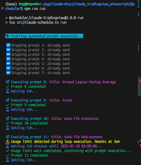The width and height of the screenshot is (141, 165).
Task: Click the yellow warning triangle icon
Action: (x=8, y=141)
